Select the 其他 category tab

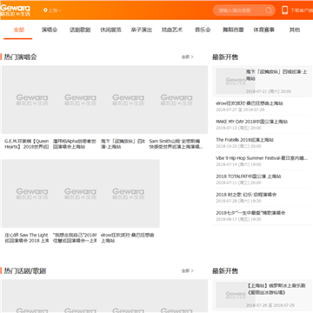pyautogui.click(x=295, y=30)
